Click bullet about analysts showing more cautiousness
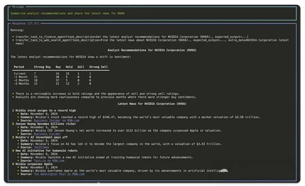305x186 pixels. (106, 97)
